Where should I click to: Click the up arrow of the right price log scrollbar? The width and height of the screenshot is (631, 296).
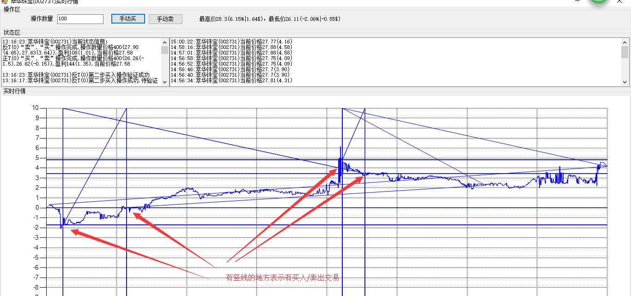pos(625,42)
